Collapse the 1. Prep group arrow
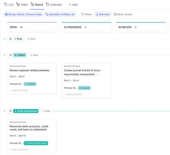The image size is (170, 155). [5, 39]
